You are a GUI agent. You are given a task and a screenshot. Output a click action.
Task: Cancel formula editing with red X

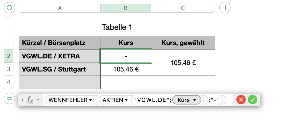click(241, 100)
